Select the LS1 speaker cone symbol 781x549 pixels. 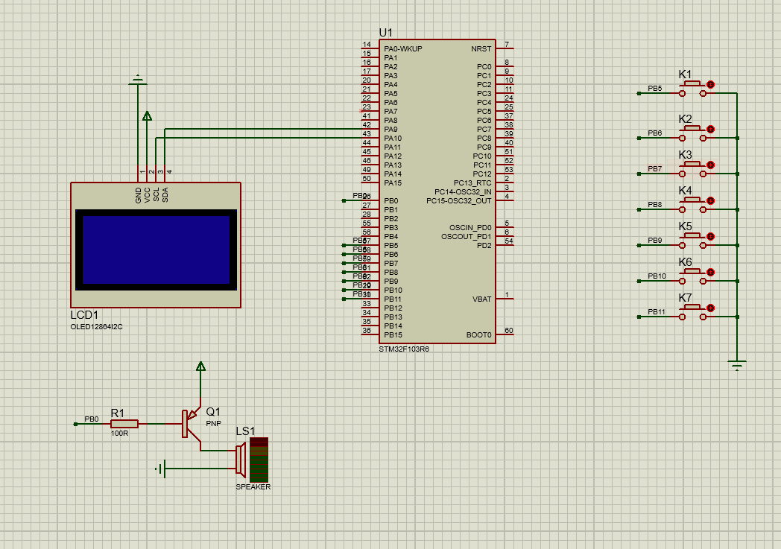[241, 458]
